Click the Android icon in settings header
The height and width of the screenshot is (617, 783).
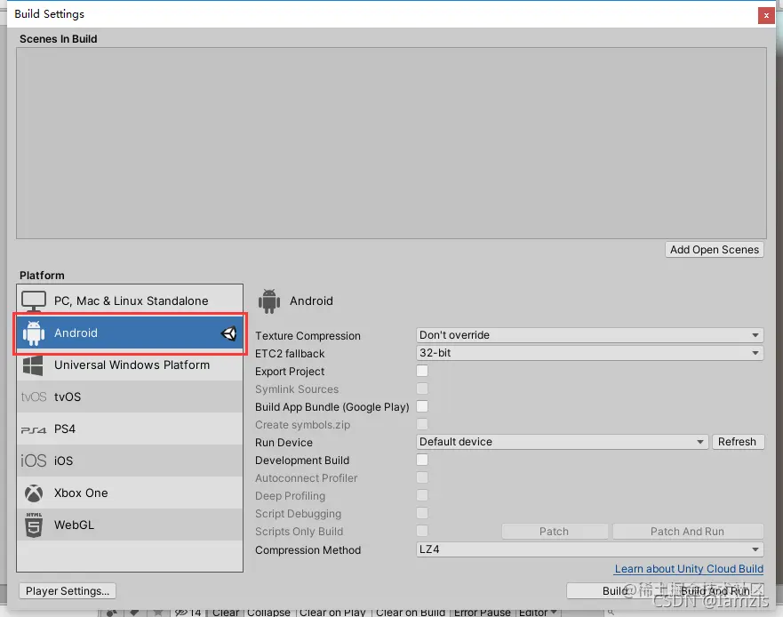pos(269,301)
